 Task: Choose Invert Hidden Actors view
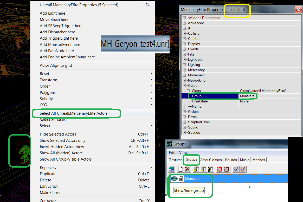pos(93,146)
